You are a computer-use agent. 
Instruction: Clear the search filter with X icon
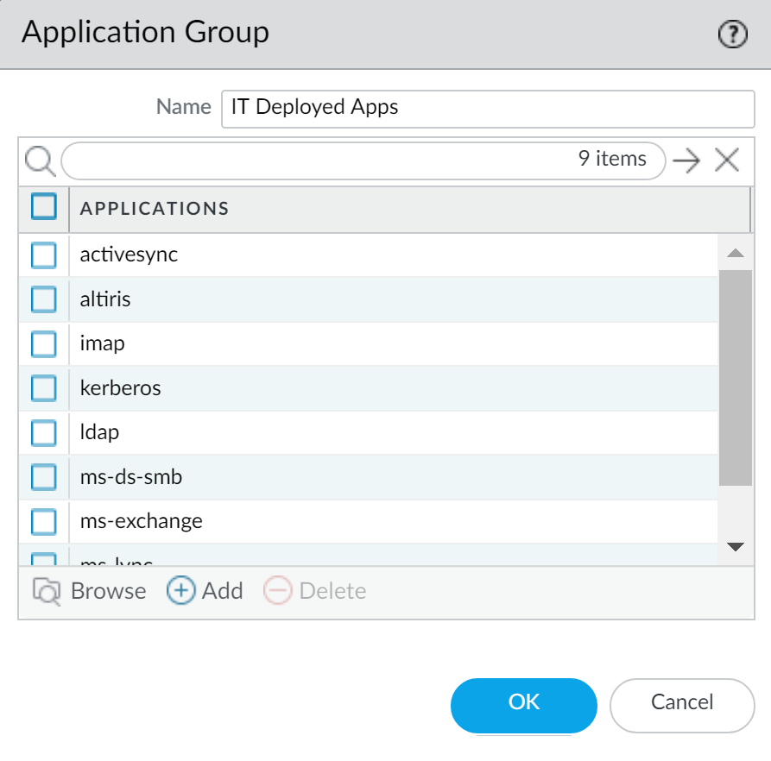point(727,160)
